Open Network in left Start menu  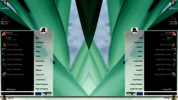click(39, 70)
